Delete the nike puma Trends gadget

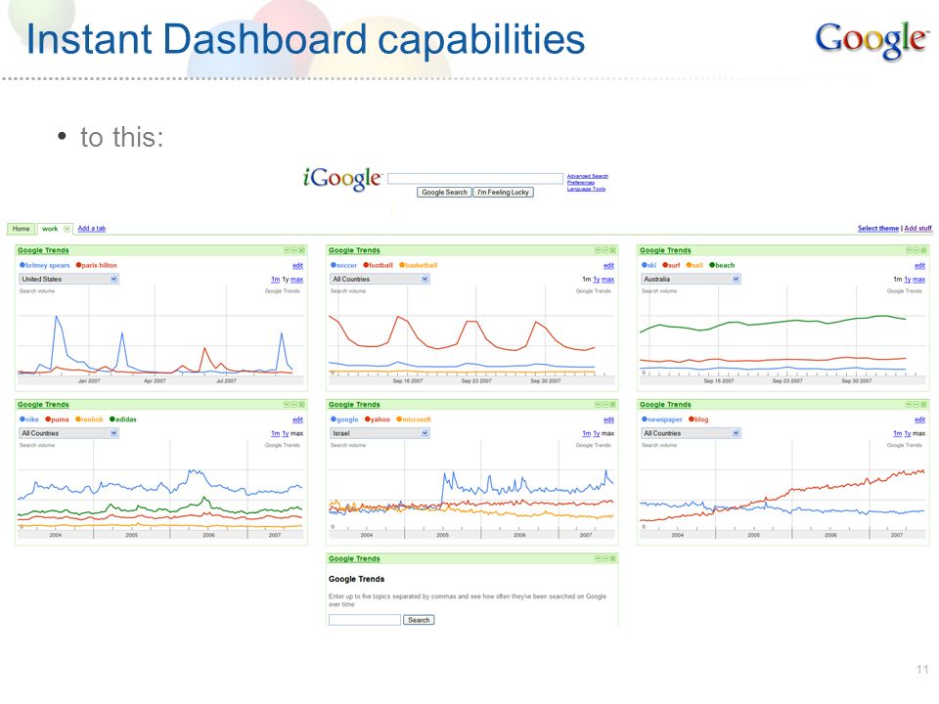302,405
